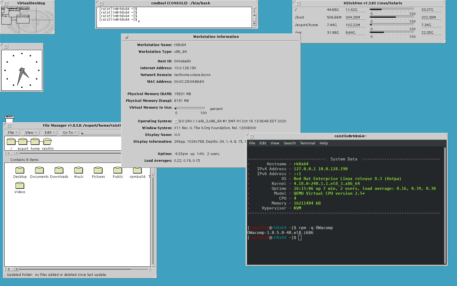The image size is (457, 286).
Task: Go to the export folder in path bar
Action: coord(23,142)
